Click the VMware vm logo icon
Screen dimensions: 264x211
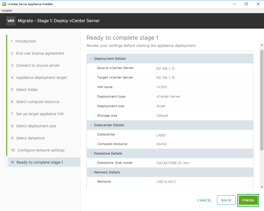point(10,21)
